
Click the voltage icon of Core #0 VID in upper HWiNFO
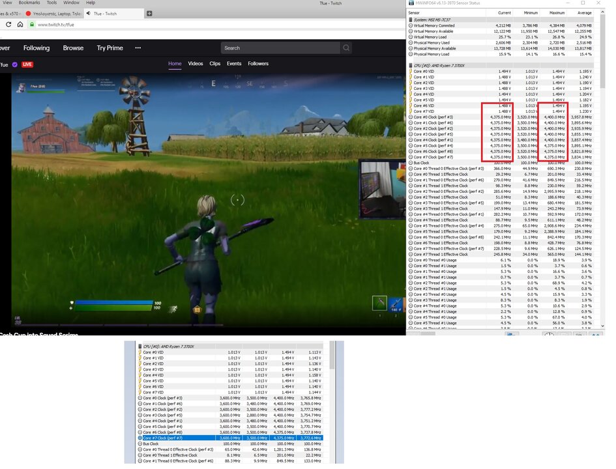pos(411,72)
